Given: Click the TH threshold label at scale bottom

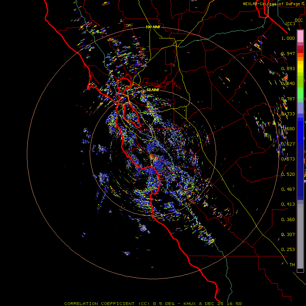Looking at the screenshot, I should (292, 265).
